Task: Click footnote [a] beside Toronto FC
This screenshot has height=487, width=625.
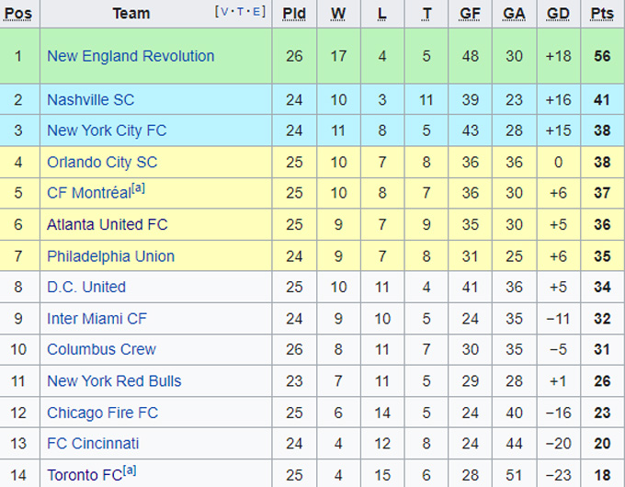Action: click(131, 470)
